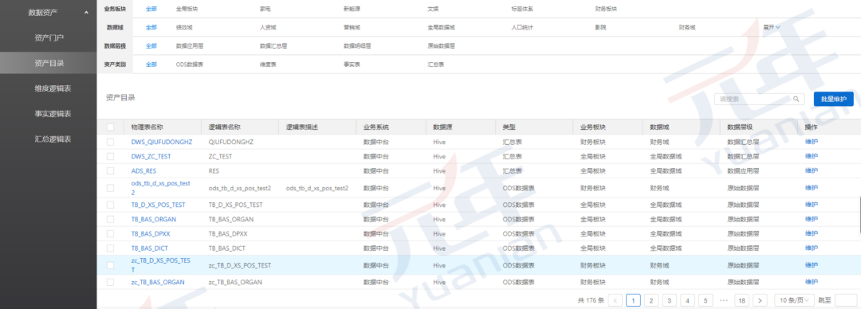Click the search magnifier icon
Viewport: 861px width, 309px height.
(x=796, y=100)
